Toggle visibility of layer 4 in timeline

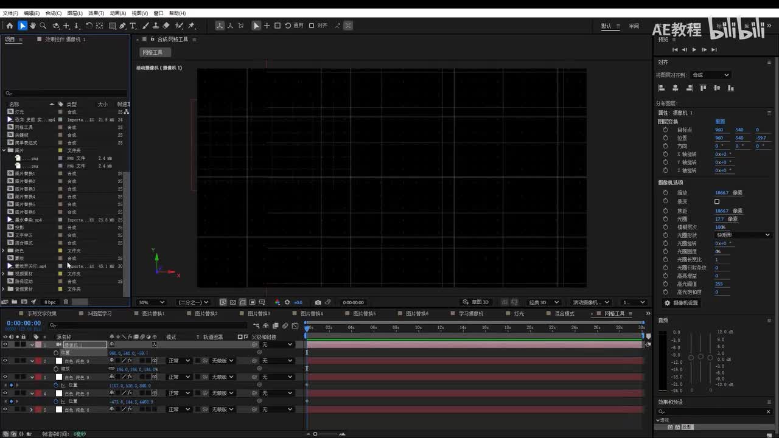point(5,394)
